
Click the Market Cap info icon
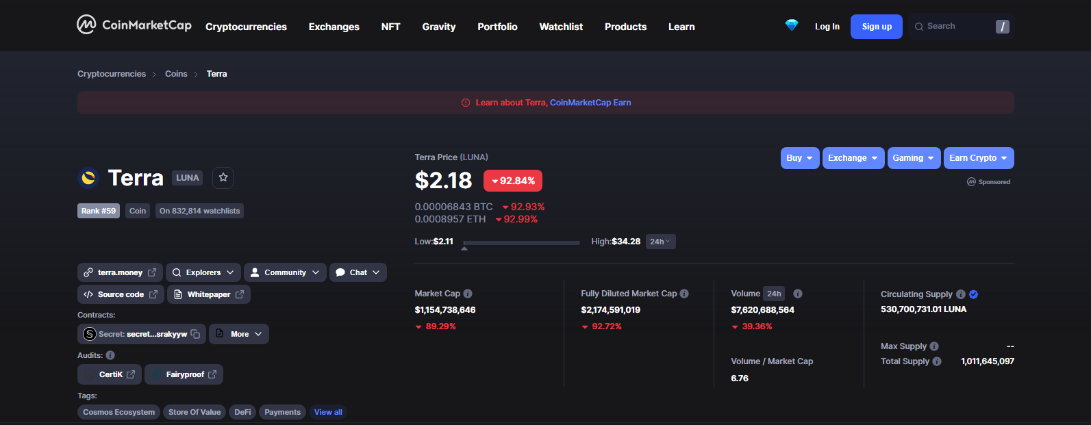click(468, 294)
